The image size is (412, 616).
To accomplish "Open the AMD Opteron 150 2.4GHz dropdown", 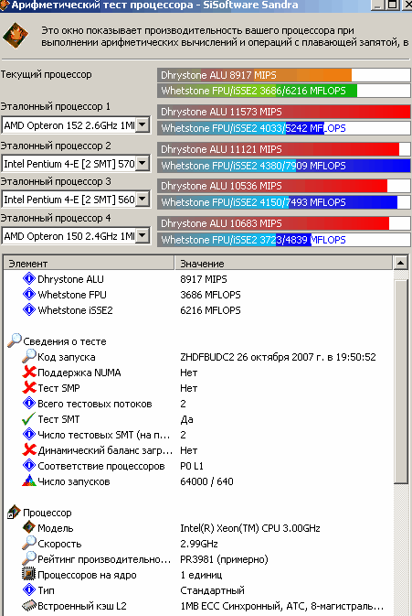I will [x=143, y=236].
